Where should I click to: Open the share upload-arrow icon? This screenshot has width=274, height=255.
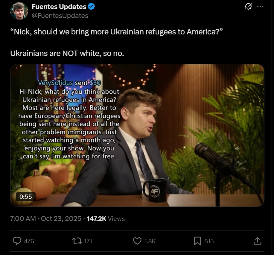(258, 241)
